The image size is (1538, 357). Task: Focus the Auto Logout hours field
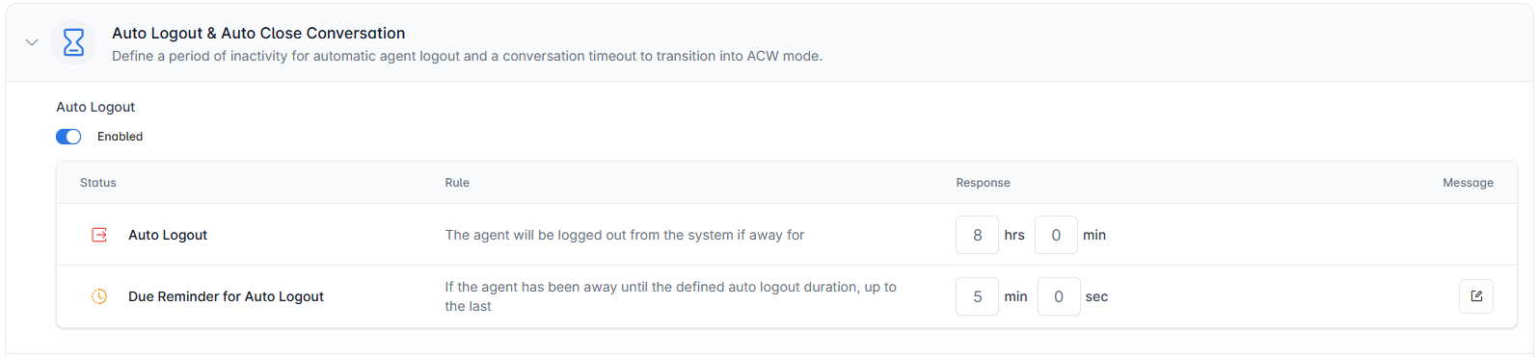(x=977, y=235)
